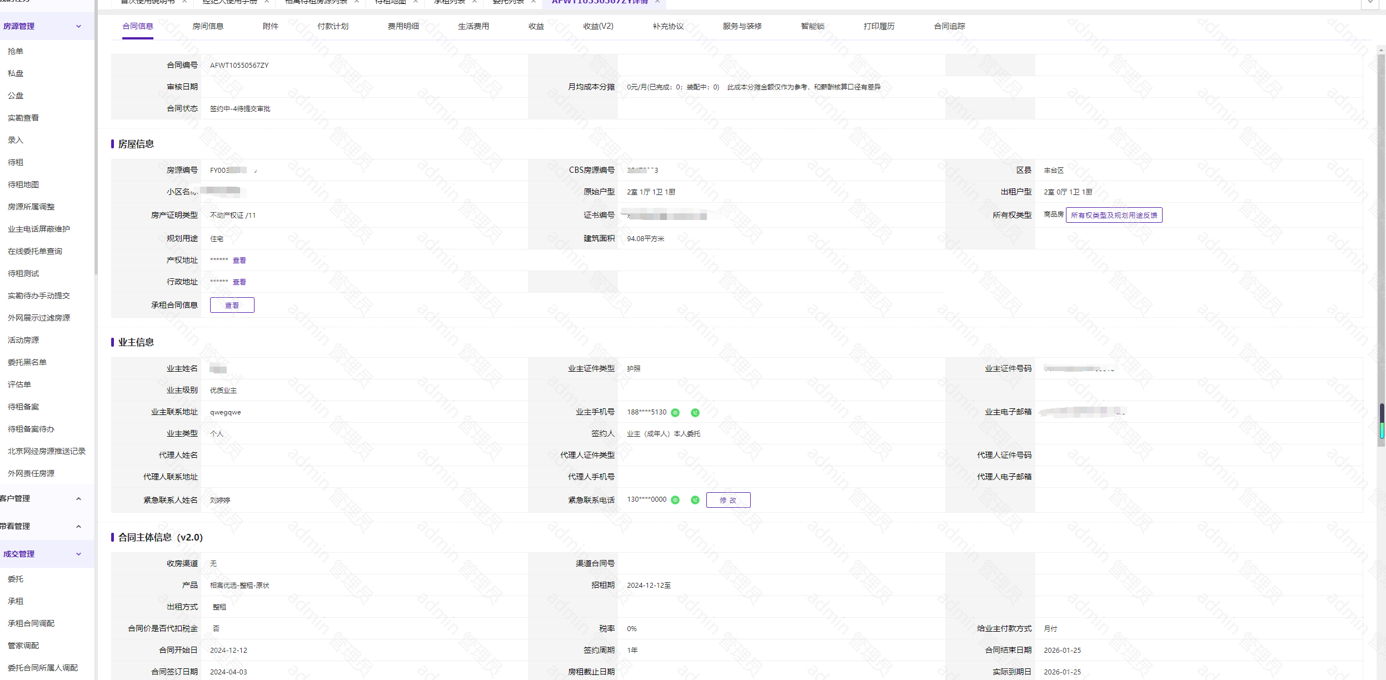Open 评估单 in the sidebar
The width and height of the screenshot is (1386, 680).
point(19,384)
